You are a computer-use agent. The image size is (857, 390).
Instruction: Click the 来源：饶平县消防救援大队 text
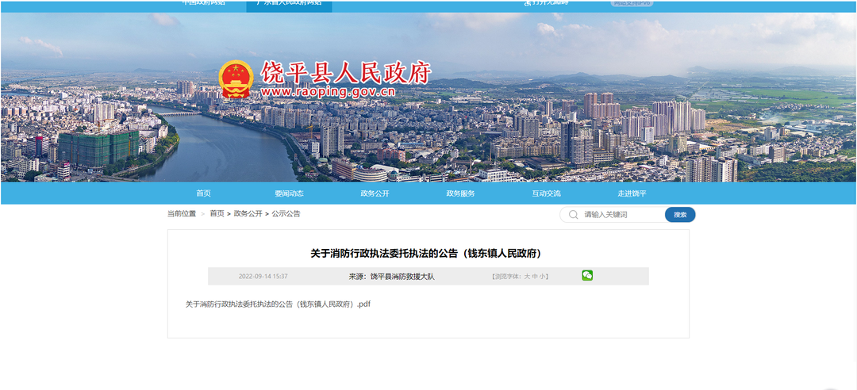click(x=392, y=277)
